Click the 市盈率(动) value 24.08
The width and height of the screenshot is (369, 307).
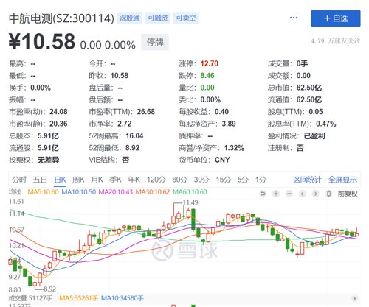(58, 112)
